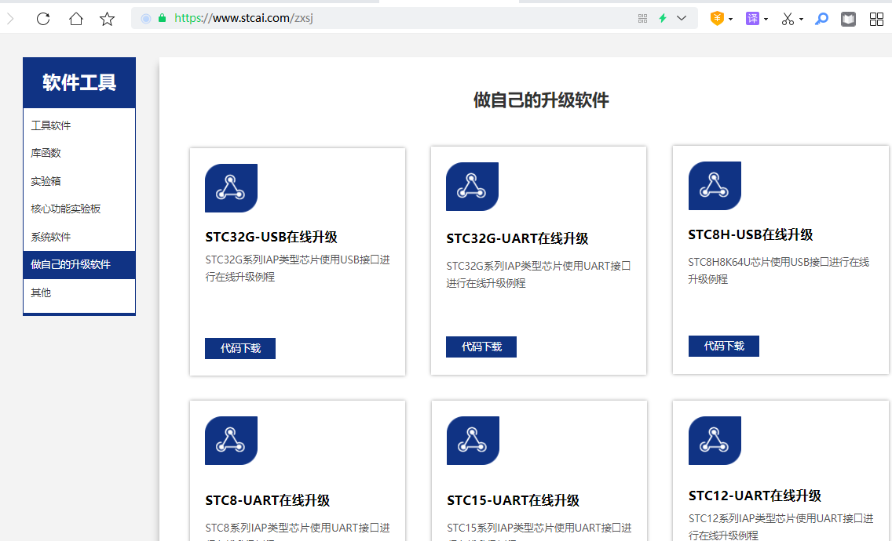
Task: Open the STC8H-USB在线升级 title
Action: [751, 234]
